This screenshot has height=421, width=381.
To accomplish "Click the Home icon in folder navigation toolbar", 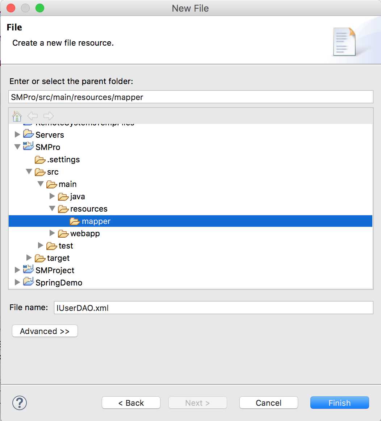I will 17,116.
